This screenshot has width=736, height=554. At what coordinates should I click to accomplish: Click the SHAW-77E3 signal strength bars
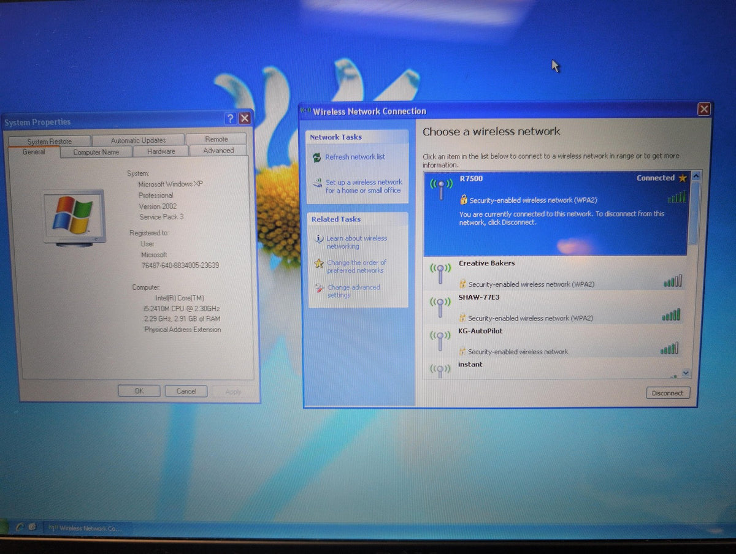tap(671, 315)
